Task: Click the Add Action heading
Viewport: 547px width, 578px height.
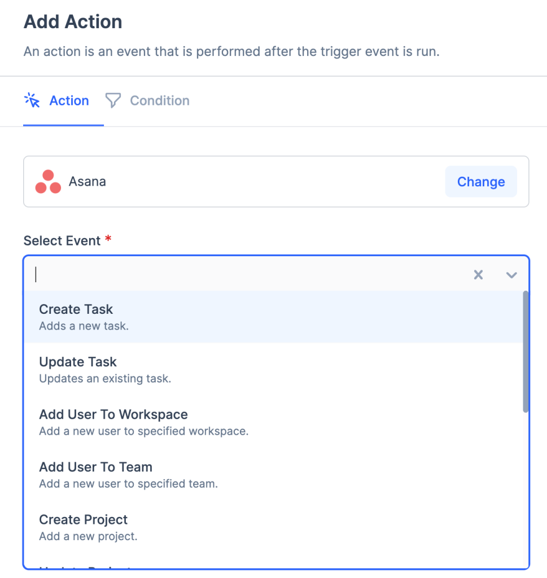Action: [x=73, y=22]
